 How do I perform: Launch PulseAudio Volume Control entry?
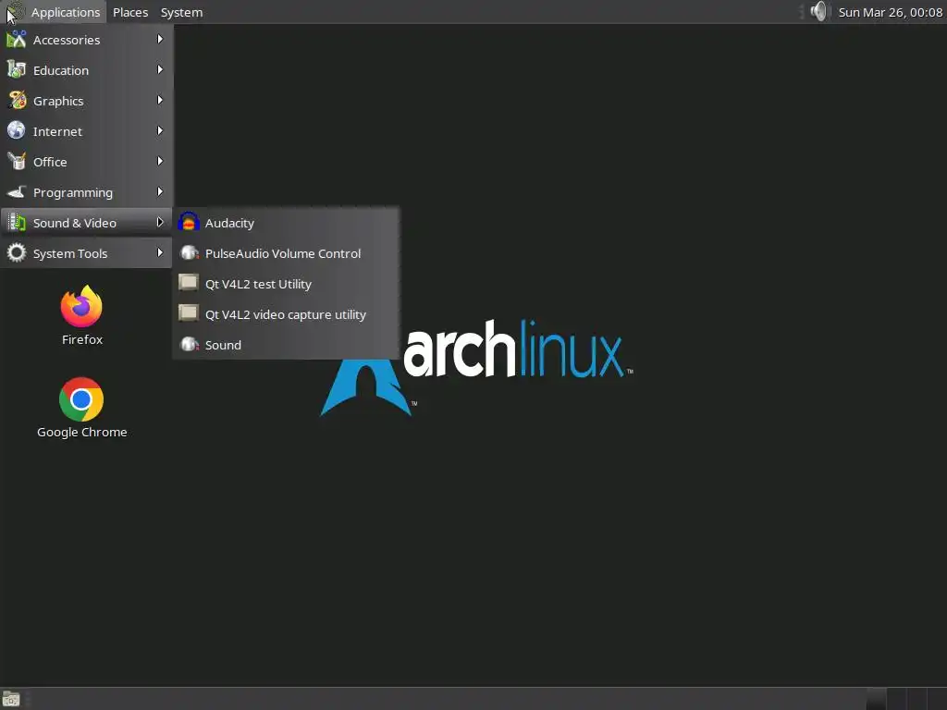[285, 253]
